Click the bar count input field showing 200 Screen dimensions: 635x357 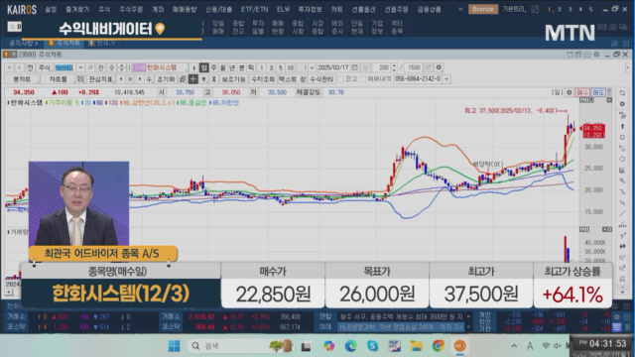point(382,67)
